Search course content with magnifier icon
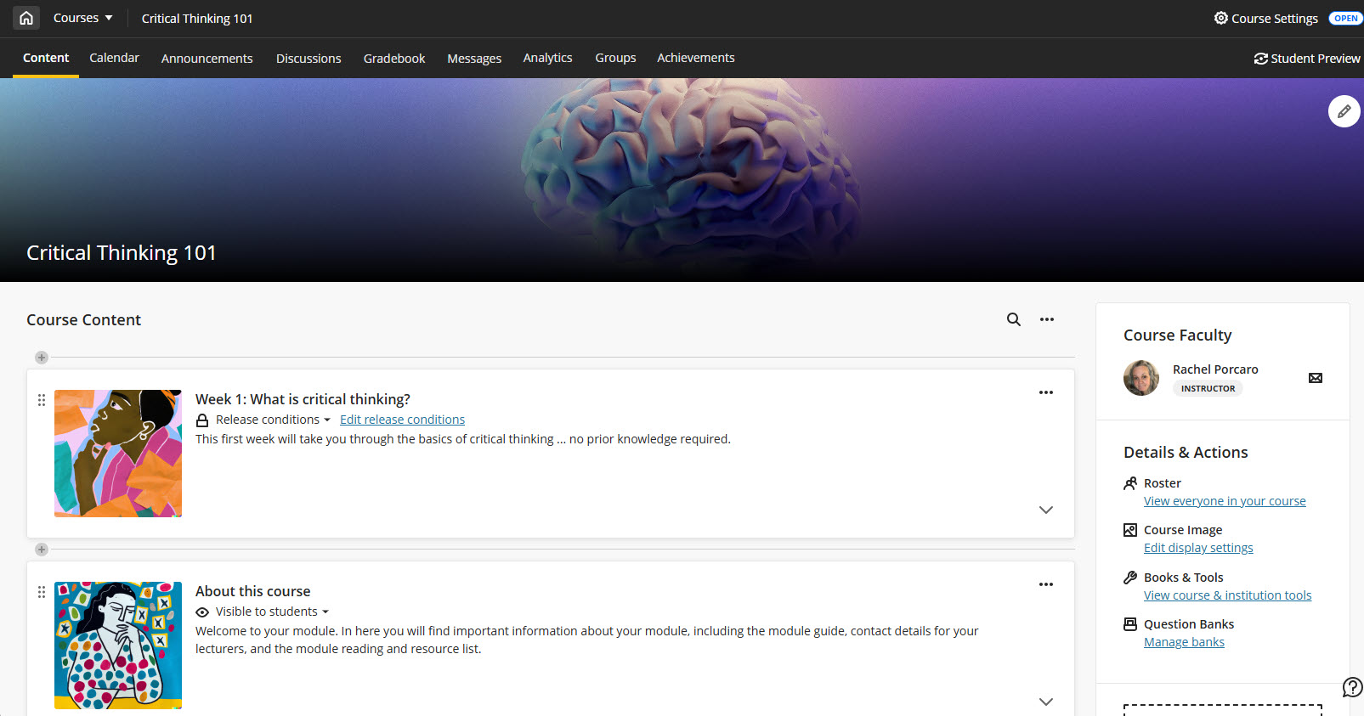 coord(1014,319)
